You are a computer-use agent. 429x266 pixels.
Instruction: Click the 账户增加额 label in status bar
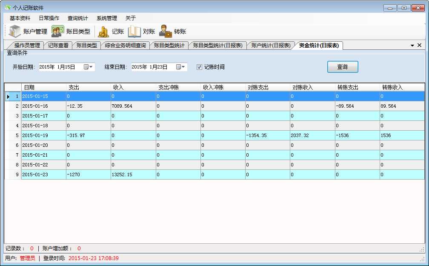[57, 249]
